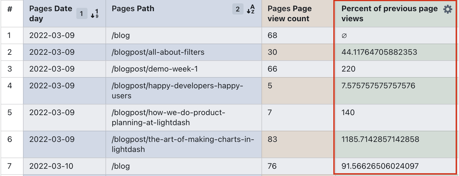Screen dimensions: 459x176
Task: Click sort order badge 2 on Path column
Action: pos(238,9)
